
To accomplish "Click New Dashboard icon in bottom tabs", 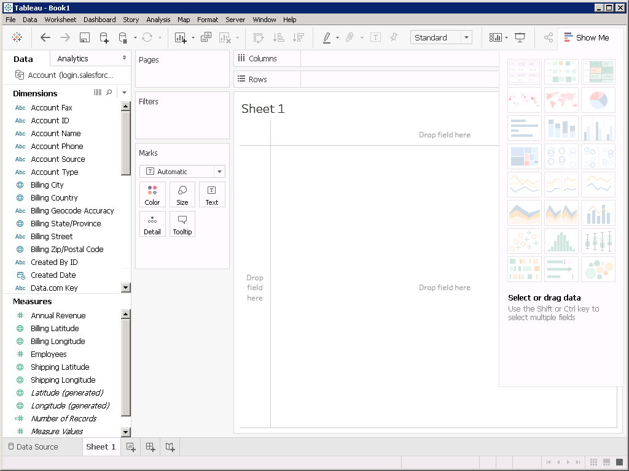I will pos(150,447).
